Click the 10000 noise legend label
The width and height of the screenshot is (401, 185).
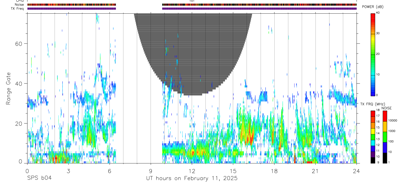click(x=393, y=120)
